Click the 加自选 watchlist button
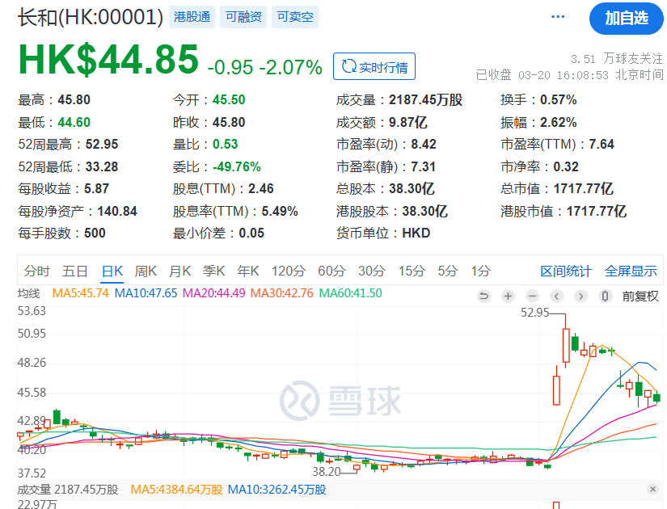The height and width of the screenshot is (509, 667). pos(627,19)
